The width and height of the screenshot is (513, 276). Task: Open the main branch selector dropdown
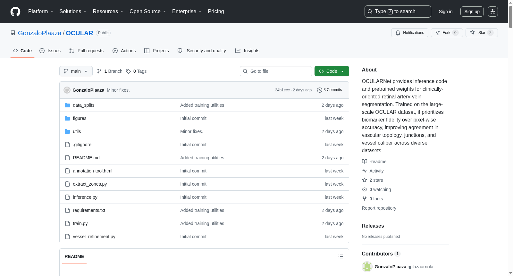(x=76, y=71)
